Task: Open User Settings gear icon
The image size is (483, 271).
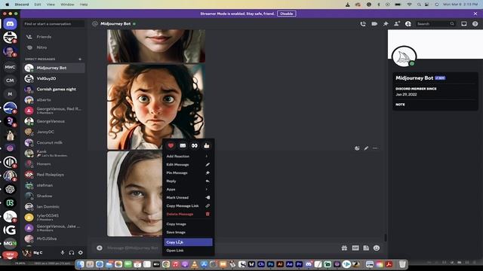Action: pyautogui.click(x=81, y=253)
